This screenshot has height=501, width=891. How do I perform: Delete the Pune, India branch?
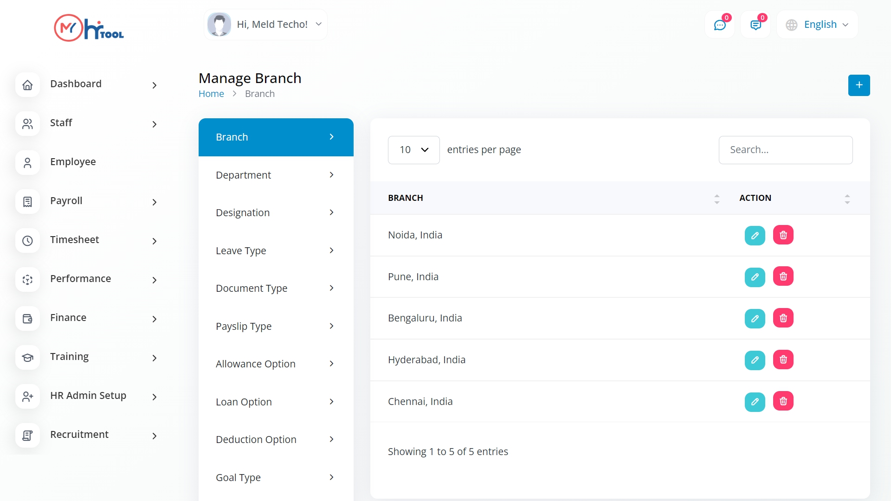[783, 276]
